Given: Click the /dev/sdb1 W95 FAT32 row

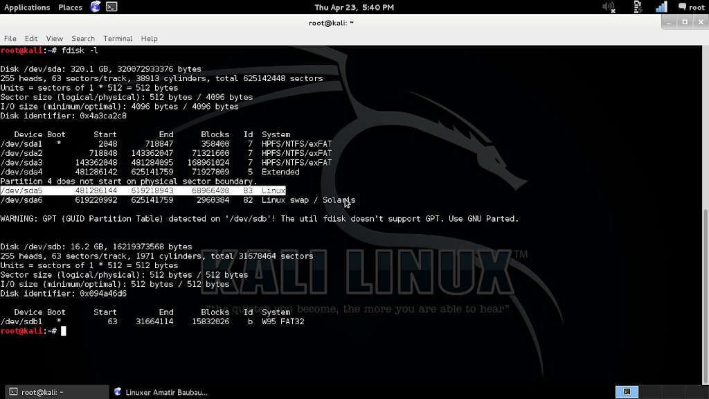Looking at the screenshot, I should pyautogui.click(x=152, y=321).
